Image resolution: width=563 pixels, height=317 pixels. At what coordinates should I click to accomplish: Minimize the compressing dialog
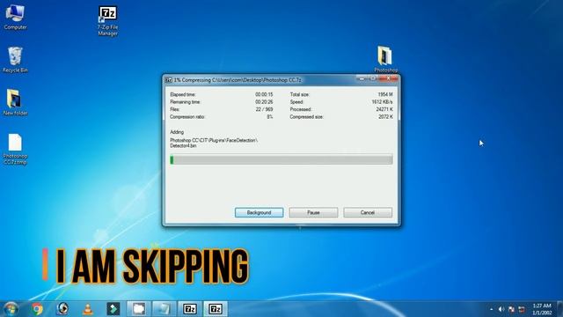(x=362, y=78)
